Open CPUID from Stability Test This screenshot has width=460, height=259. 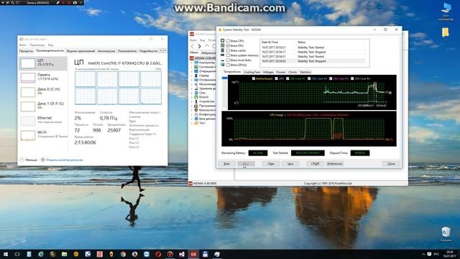click(315, 164)
